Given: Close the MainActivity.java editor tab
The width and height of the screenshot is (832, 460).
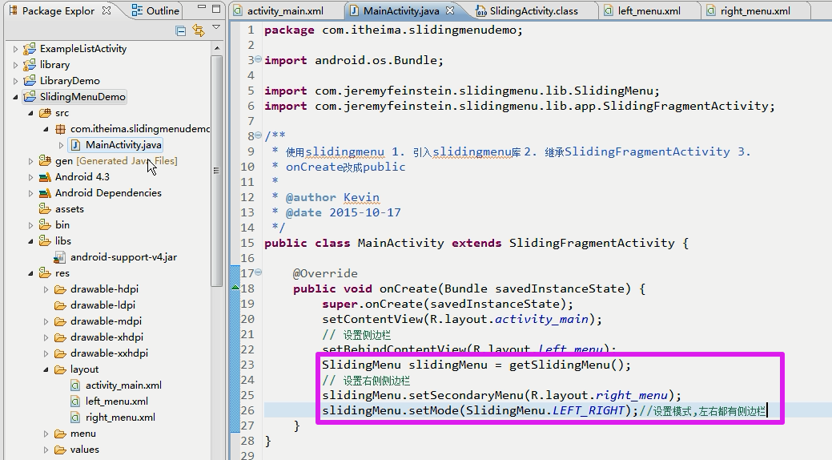Looking at the screenshot, I should pyautogui.click(x=450, y=11).
